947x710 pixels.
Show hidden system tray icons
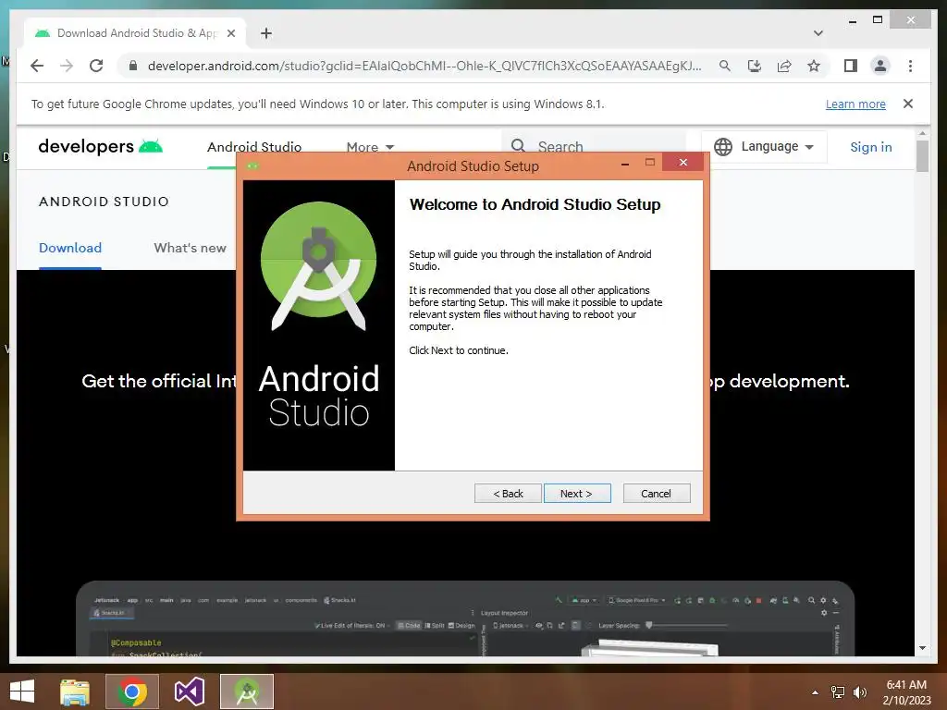pos(816,692)
